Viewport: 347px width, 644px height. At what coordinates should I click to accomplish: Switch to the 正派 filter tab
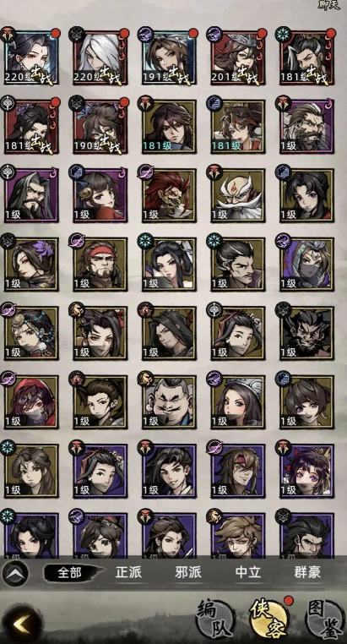click(x=128, y=572)
